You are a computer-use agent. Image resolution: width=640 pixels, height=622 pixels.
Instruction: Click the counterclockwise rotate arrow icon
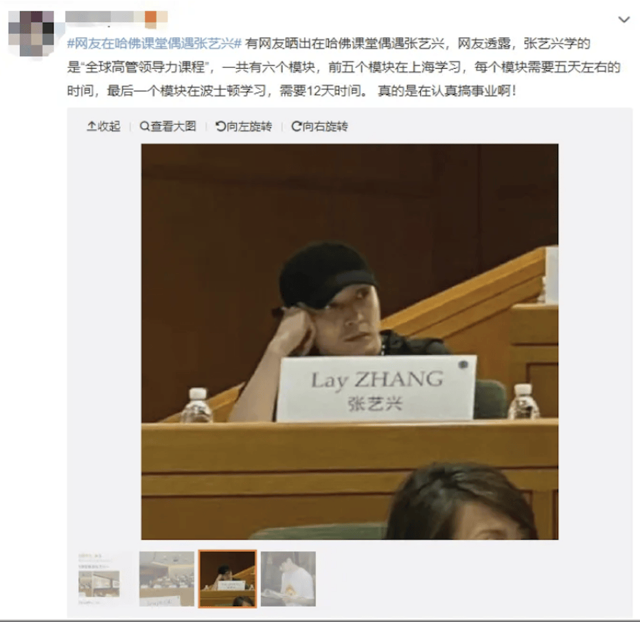pyautogui.click(x=220, y=126)
